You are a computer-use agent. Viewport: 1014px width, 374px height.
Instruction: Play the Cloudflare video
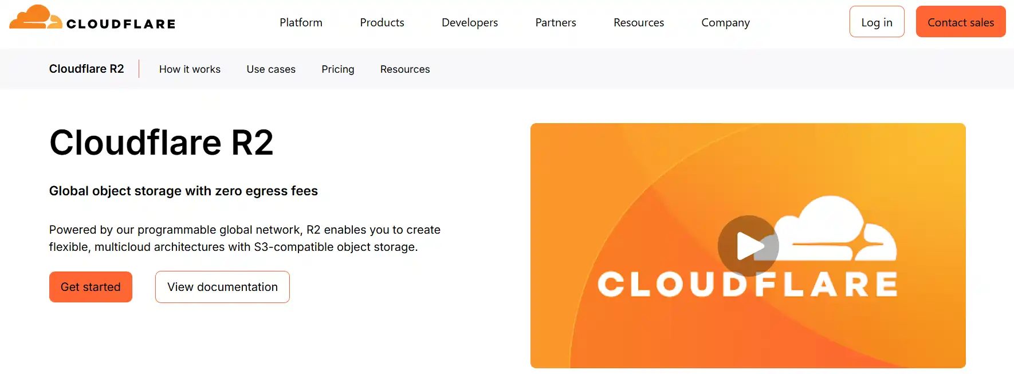tap(748, 246)
